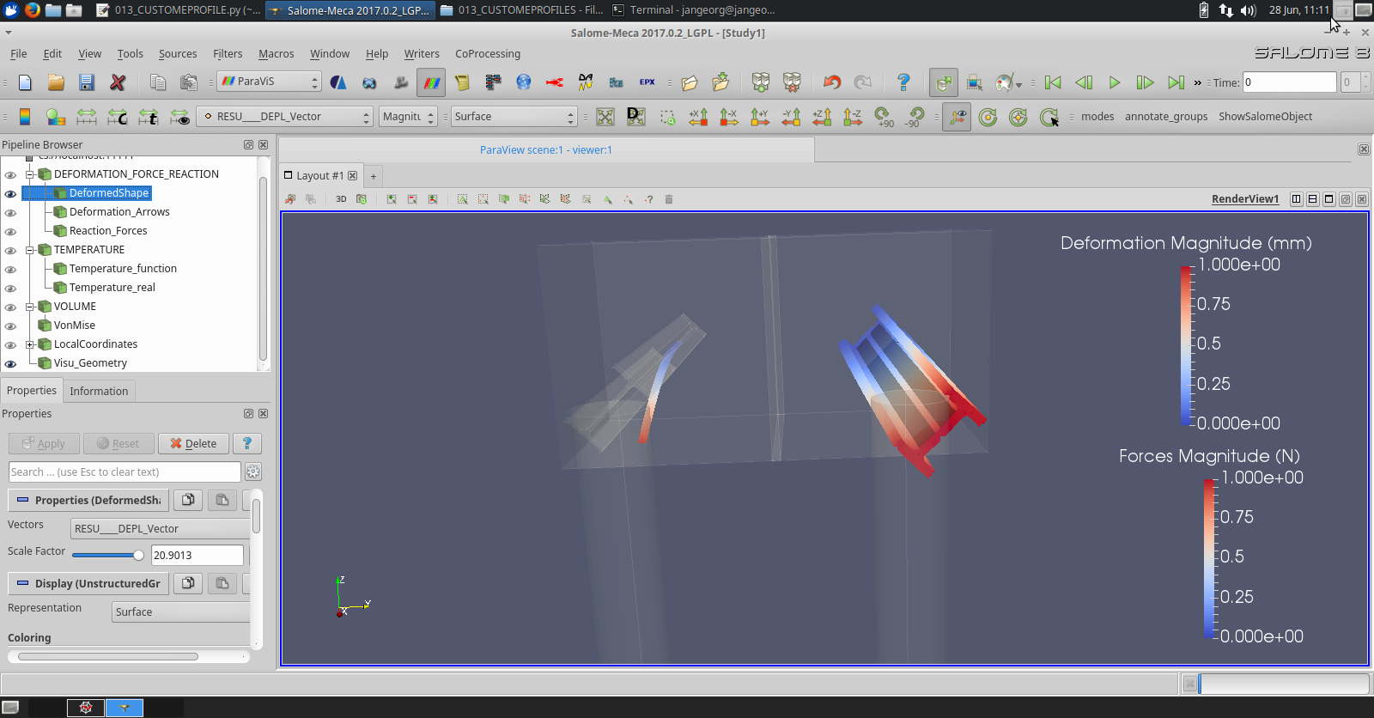Show Deformation_Arrows via its eye icon
Image resolution: width=1374 pixels, height=718 pixels.
(10, 212)
